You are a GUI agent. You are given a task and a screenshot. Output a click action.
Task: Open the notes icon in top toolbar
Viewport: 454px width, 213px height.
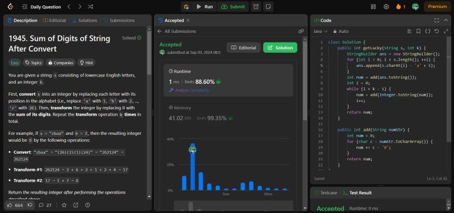pos(268,7)
